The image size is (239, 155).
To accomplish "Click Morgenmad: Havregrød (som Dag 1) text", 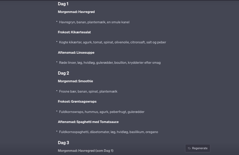I will (86, 151).
